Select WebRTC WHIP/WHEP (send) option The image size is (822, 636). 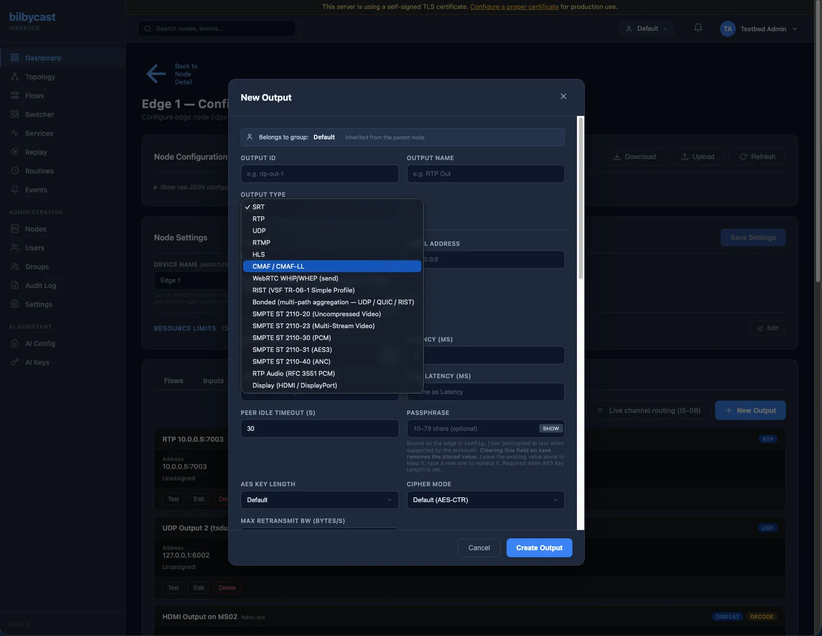coord(332,278)
